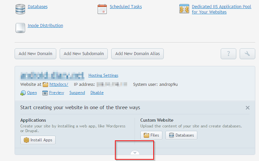Open the Databases link at top

[x=38, y=6]
